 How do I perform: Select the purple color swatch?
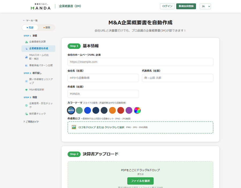pos(129,110)
